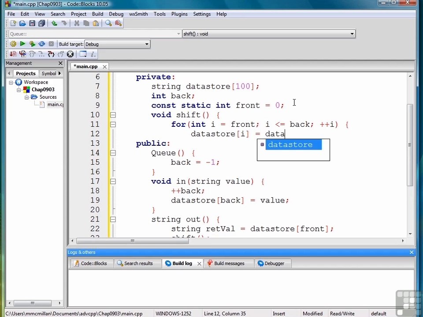Collapse the Sources folder node

[x=26, y=97]
